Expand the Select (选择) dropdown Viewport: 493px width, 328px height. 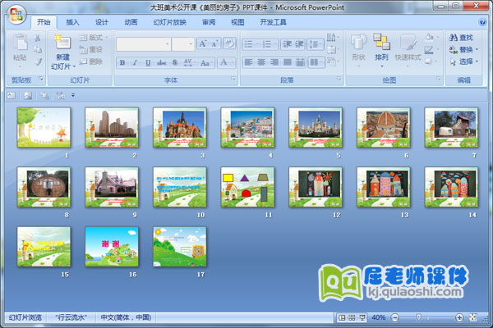click(466, 61)
